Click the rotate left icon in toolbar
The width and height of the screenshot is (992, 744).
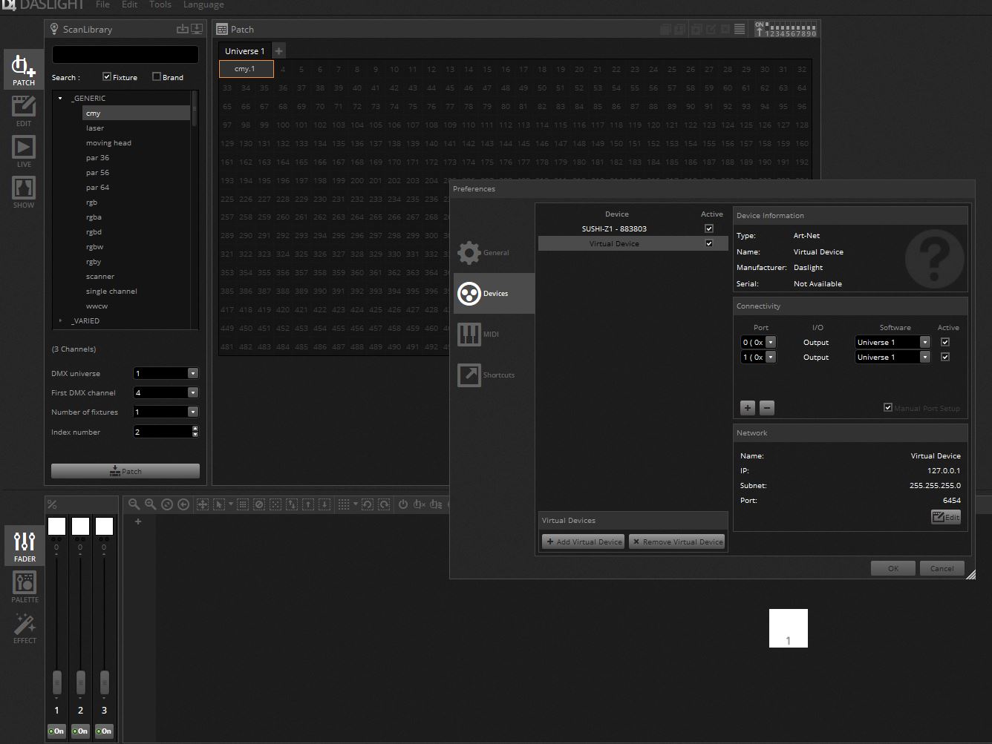(368, 504)
